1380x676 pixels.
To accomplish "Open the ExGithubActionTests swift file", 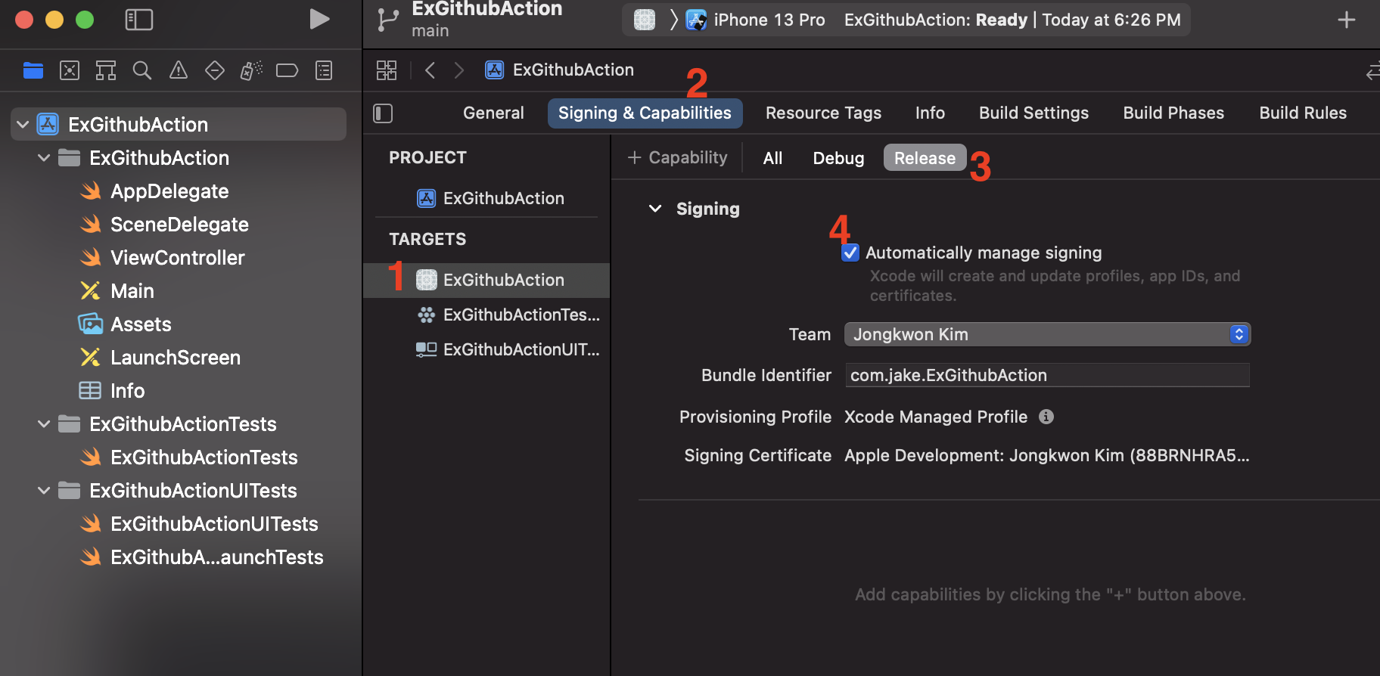I will (204, 457).
